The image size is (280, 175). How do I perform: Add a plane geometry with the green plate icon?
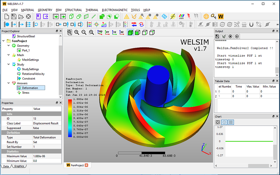click(x=86, y=16)
